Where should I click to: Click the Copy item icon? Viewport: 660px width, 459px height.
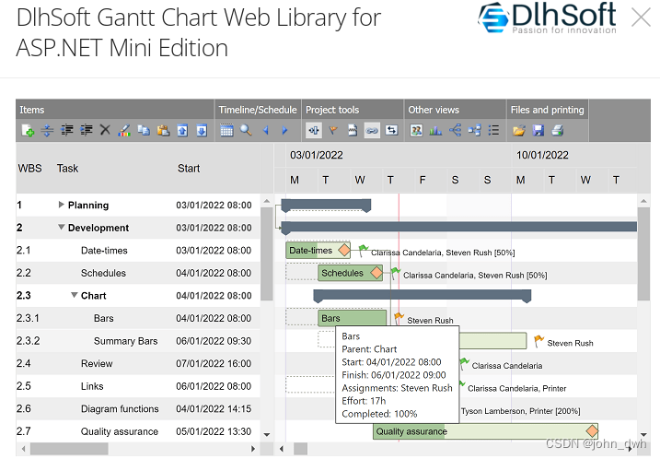[144, 131]
